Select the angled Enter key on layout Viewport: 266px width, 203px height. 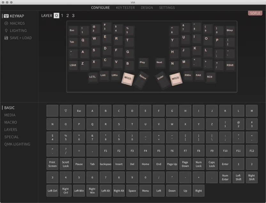click(162, 80)
